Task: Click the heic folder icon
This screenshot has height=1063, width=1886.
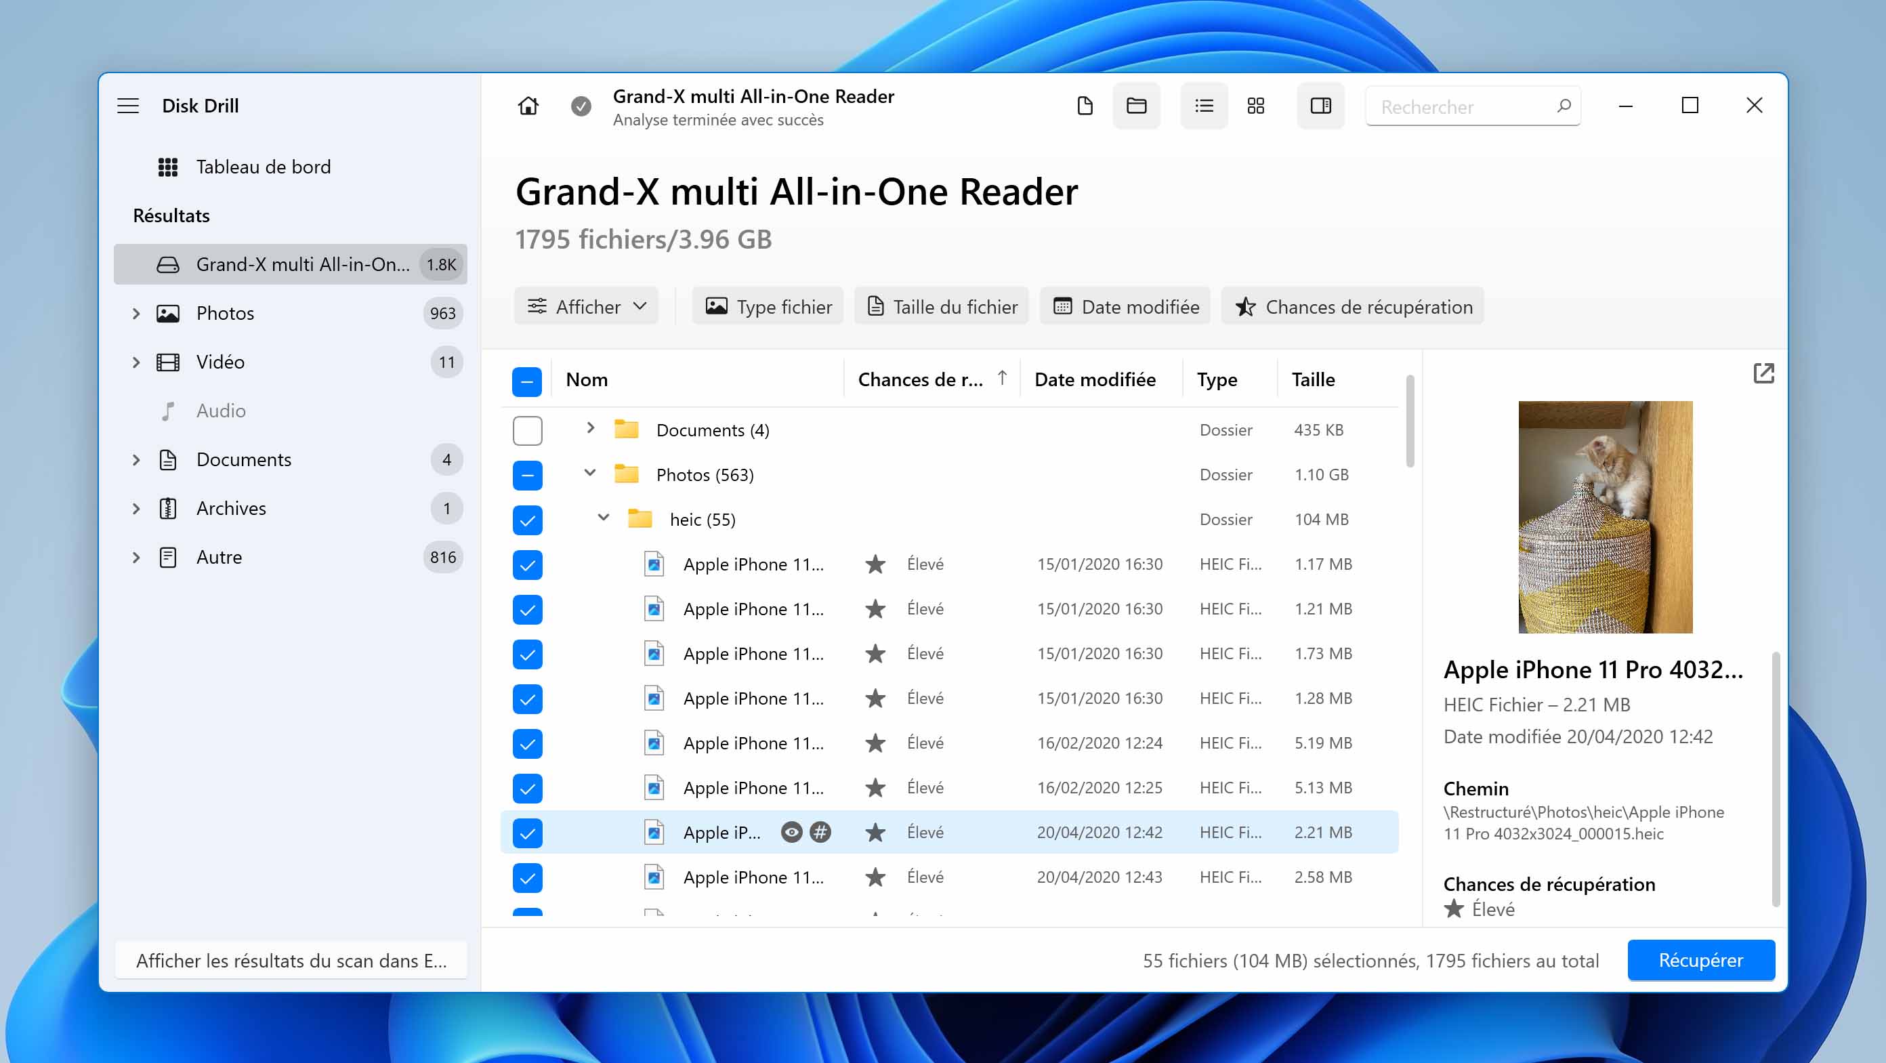Action: click(x=640, y=519)
